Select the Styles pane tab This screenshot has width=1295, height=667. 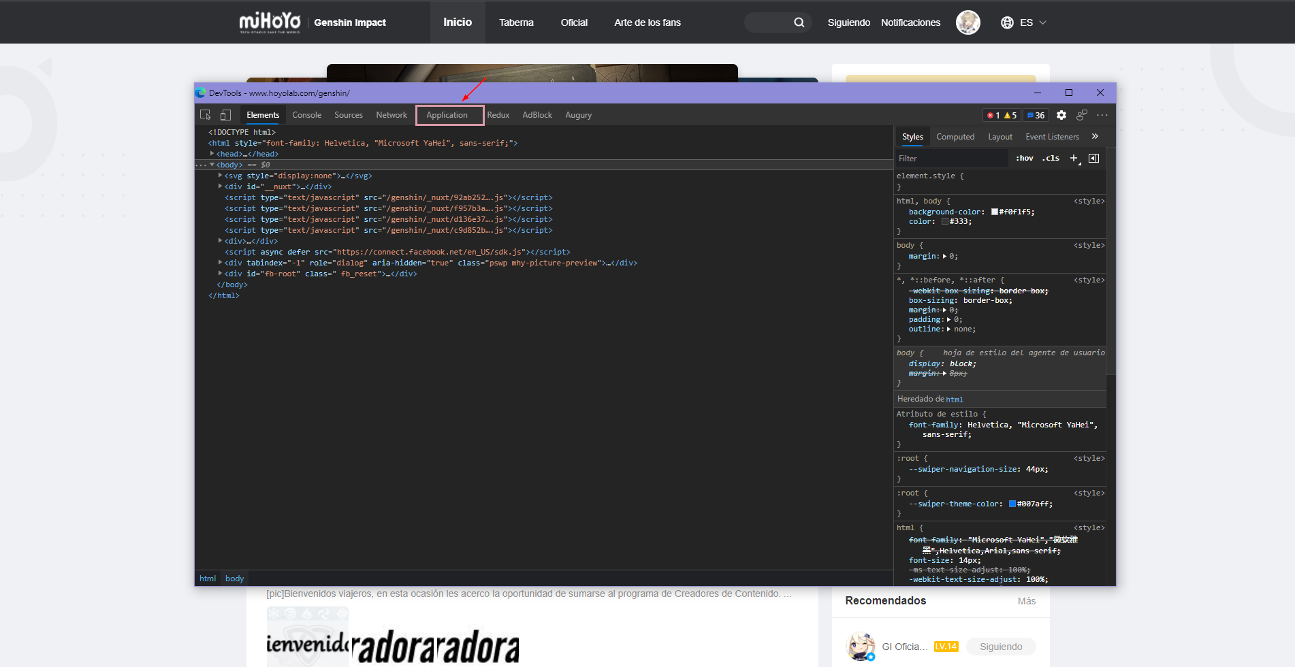point(912,137)
